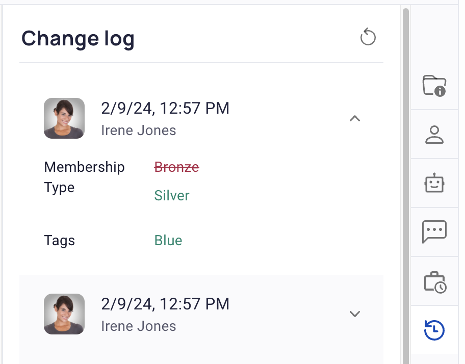The height and width of the screenshot is (364, 465).
Task: Click Irene Jones avatar in second entry
Action: click(x=64, y=314)
